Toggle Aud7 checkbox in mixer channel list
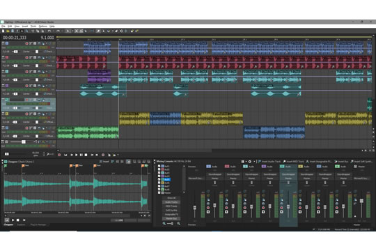376x251 pixels. tap(159, 186)
